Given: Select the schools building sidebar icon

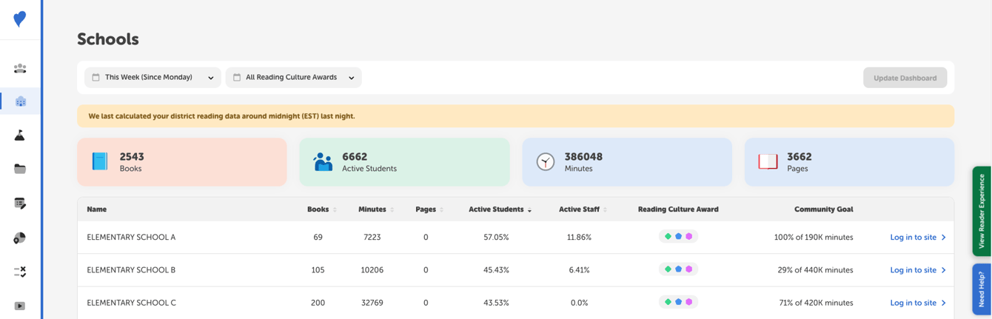Looking at the screenshot, I should click(x=21, y=101).
